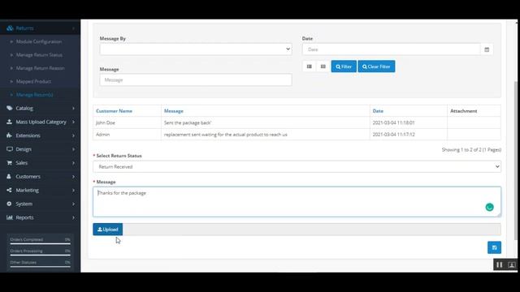Open the Message By dropdown
The width and height of the screenshot is (520, 292).
coord(196,49)
